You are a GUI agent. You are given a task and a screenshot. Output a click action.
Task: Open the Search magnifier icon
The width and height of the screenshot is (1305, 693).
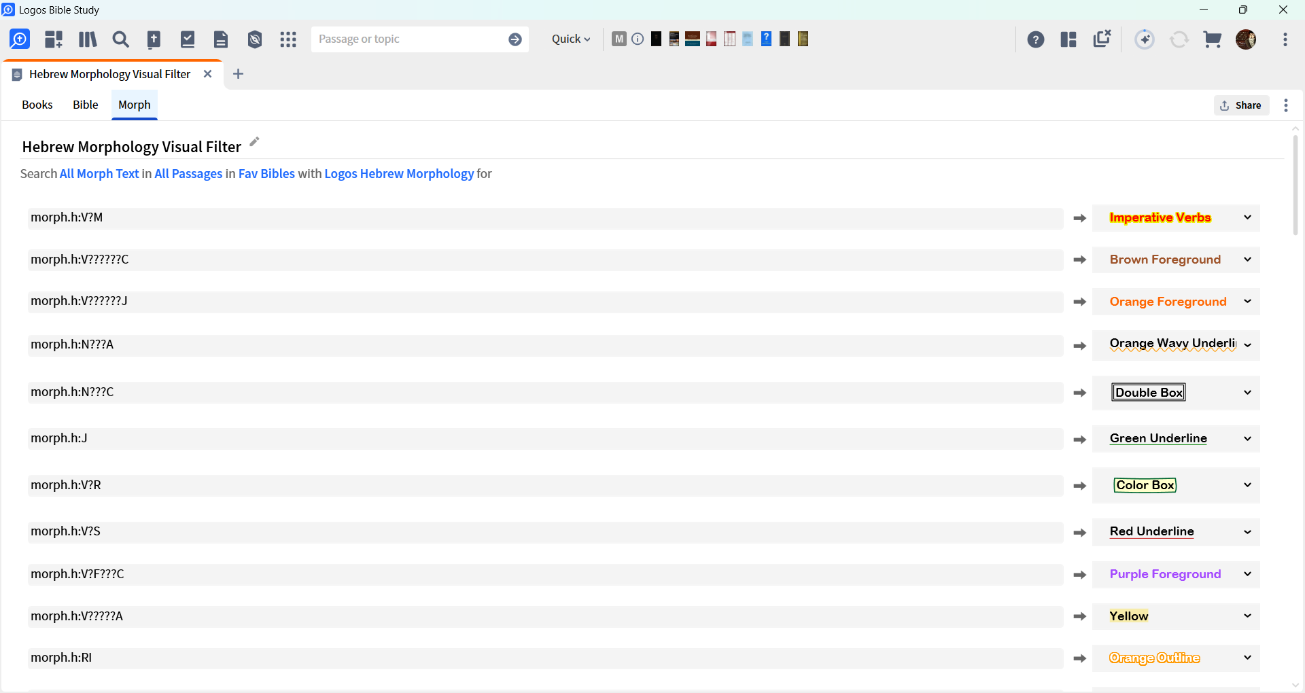[x=121, y=39]
